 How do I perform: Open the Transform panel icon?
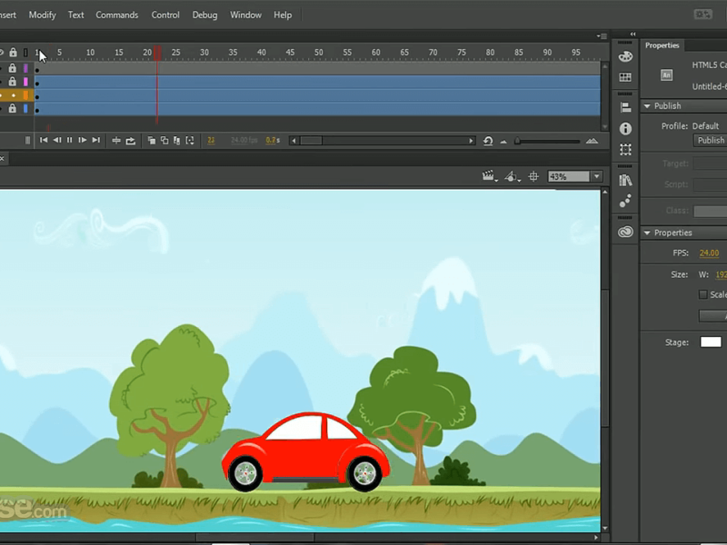click(625, 150)
